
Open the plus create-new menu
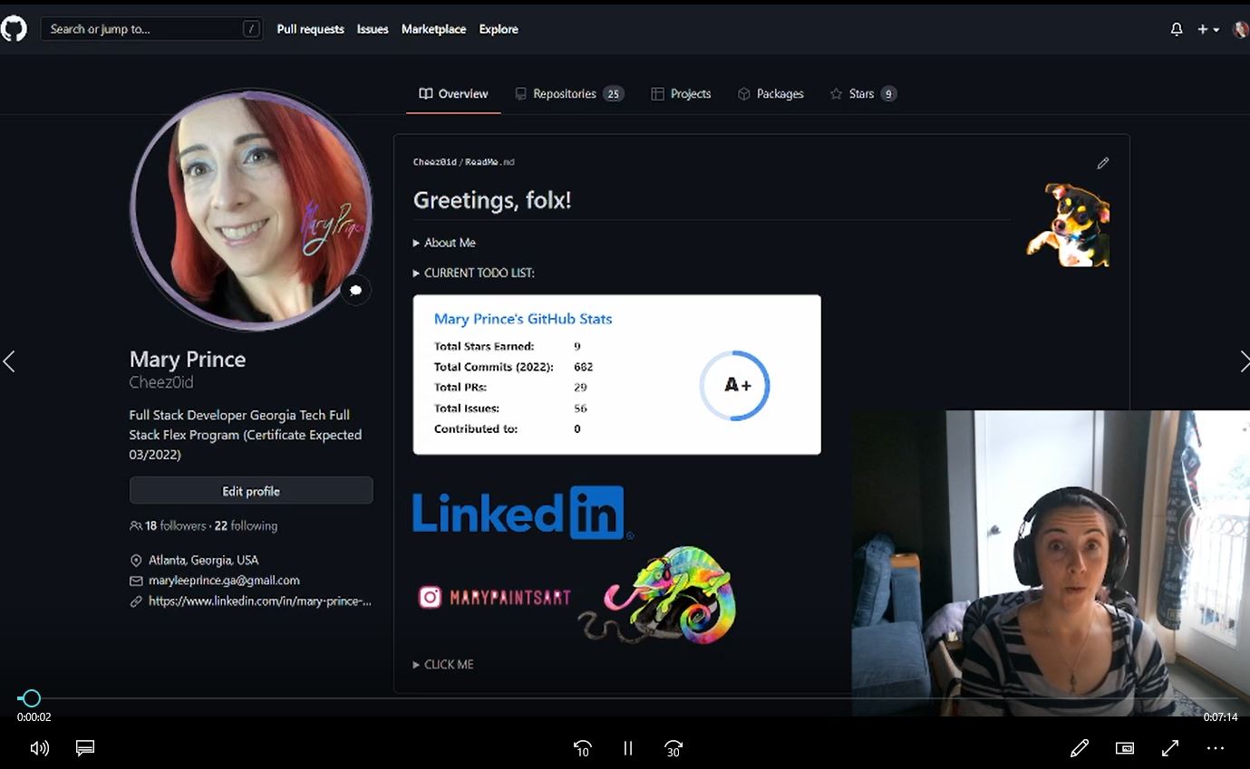coord(1207,29)
